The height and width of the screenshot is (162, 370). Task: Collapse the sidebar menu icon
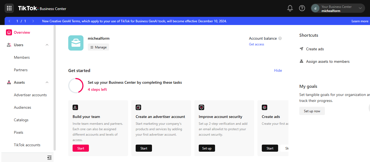[49, 157]
